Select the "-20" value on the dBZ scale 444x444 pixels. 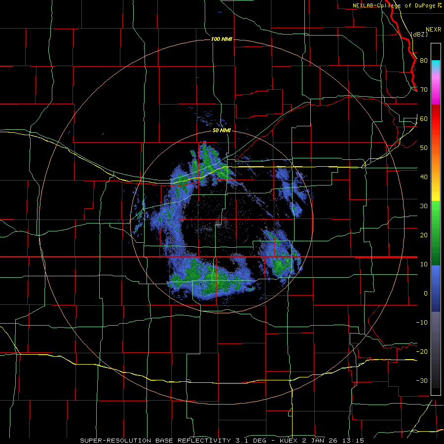click(x=422, y=351)
